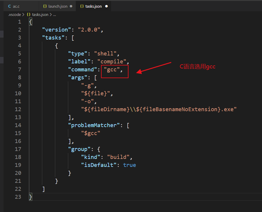
Task: Click the JSON braces icon in breadcrumb
Action: click(x=29, y=14)
